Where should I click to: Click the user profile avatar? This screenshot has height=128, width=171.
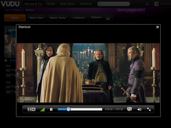(x=156, y=4)
